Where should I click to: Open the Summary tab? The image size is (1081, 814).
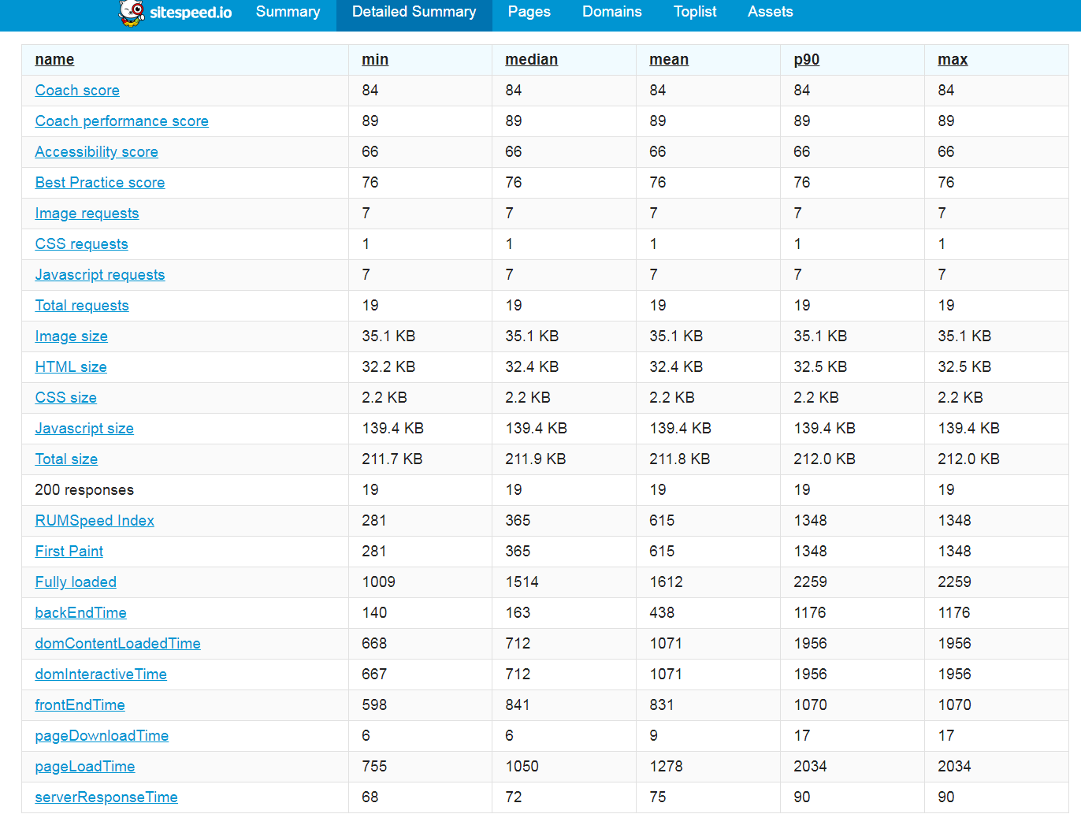click(x=288, y=12)
